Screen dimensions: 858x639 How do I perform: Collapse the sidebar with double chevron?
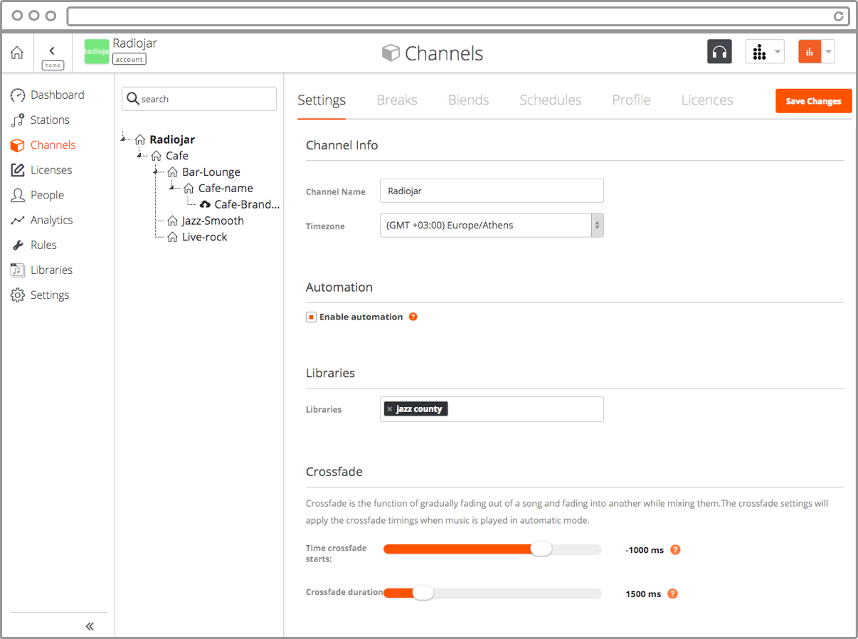pos(90,626)
